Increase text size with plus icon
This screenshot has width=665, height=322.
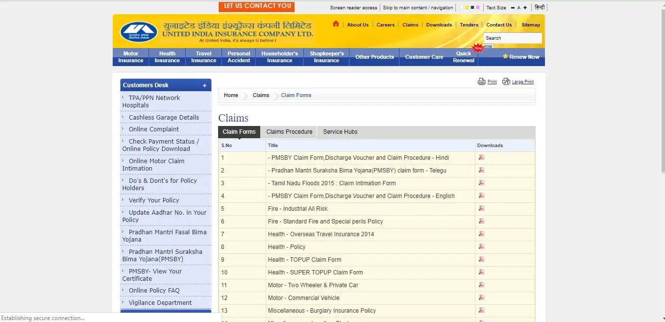pyautogui.click(x=525, y=8)
